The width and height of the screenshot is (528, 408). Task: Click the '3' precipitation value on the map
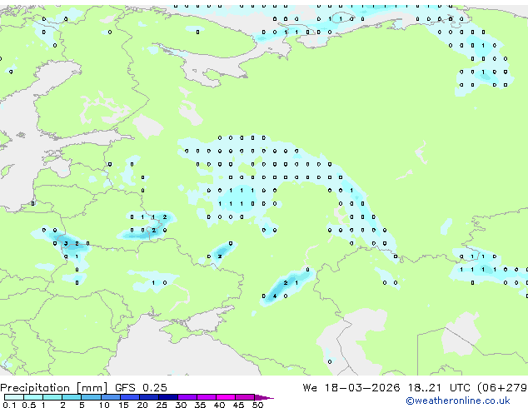pyautogui.click(x=66, y=243)
